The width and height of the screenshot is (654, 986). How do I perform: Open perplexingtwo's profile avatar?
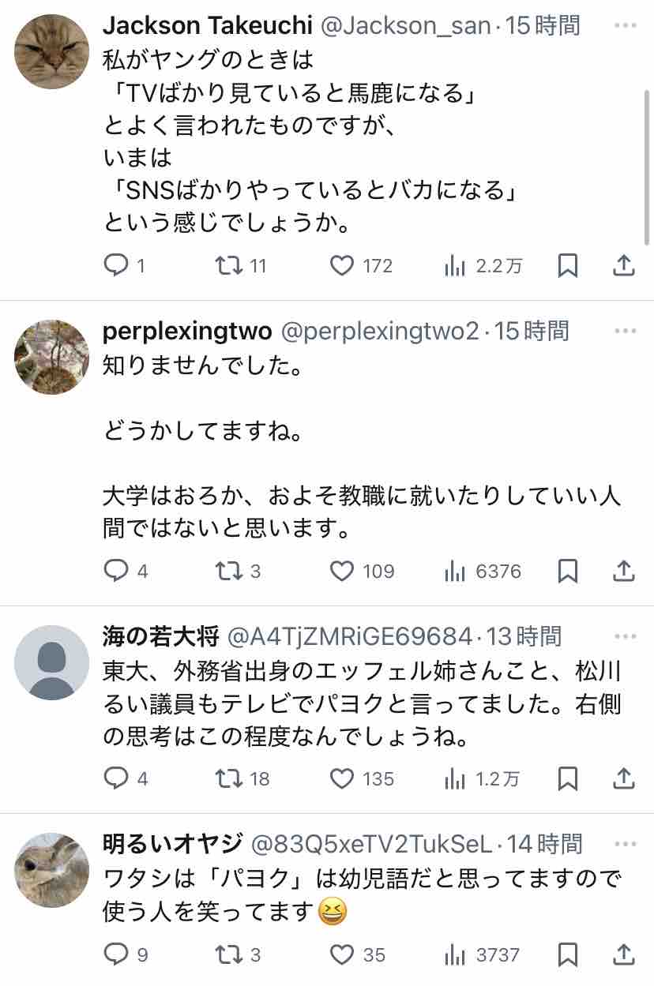(52, 357)
